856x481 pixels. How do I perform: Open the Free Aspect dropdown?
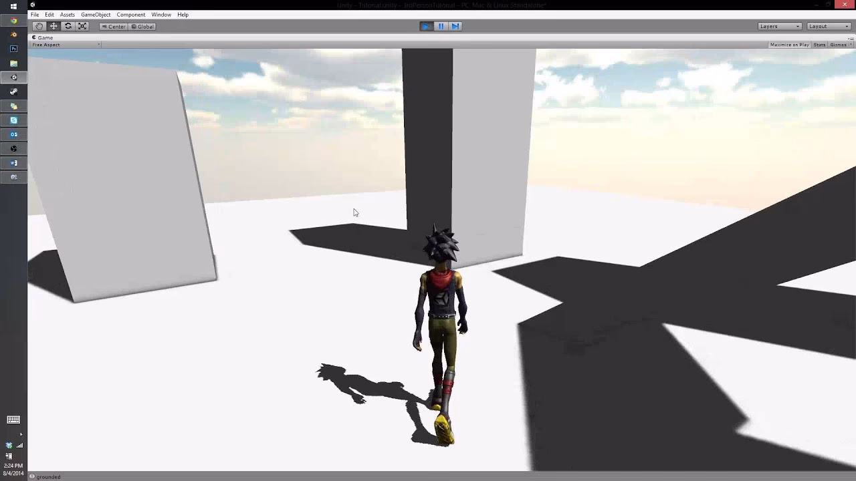pos(66,45)
